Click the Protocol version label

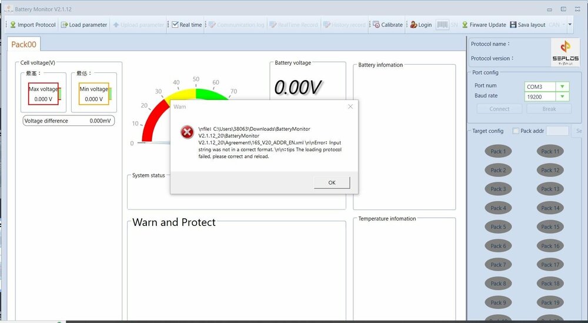pyautogui.click(x=492, y=58)
